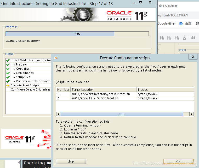Click the Oracle Database 11g banner logo
The image size is (199, 168).
pos(127,16)
